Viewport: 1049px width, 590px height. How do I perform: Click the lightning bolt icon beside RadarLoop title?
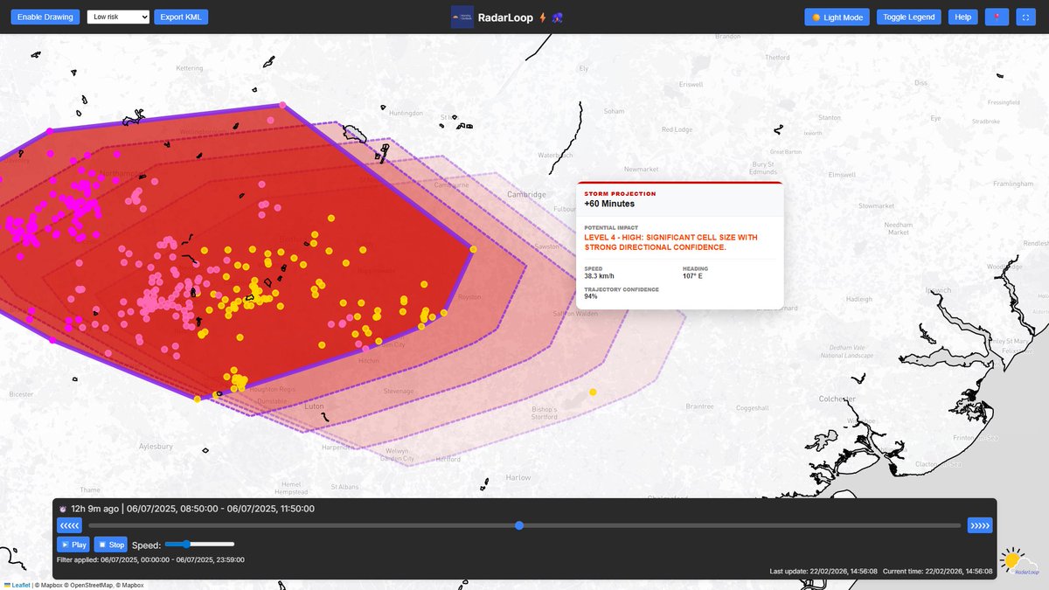coord(542,17)
